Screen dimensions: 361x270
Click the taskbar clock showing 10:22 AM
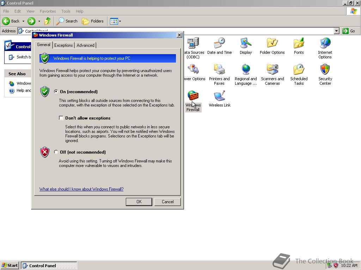pos(349,266)
